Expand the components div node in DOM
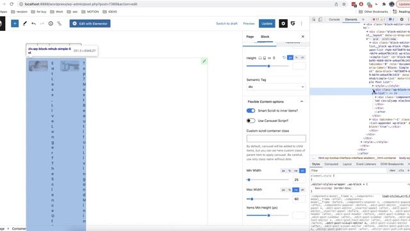Viewport: 410px width, 231px height. [x=376, y=97]
